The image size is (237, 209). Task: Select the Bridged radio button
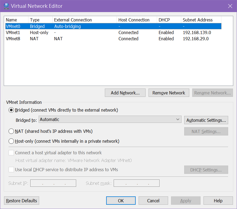click(11, 110)
